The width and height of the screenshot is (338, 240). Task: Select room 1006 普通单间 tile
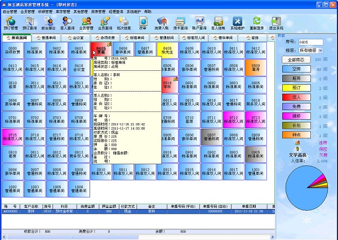point(79,189)
